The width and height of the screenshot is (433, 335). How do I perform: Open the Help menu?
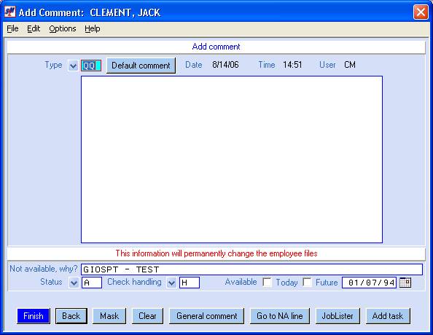pos(93,28)
